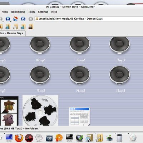143x143 pixels.
Task: Launch the Amarok music player icon
Action: (79, 138)
